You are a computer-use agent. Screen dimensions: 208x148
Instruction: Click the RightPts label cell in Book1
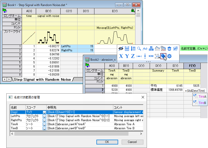[x=69, y=50]
